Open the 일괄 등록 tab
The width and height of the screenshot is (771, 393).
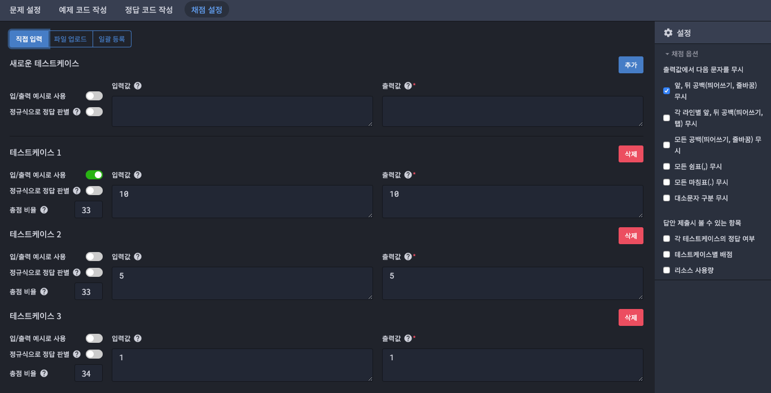tap(112, 39)
